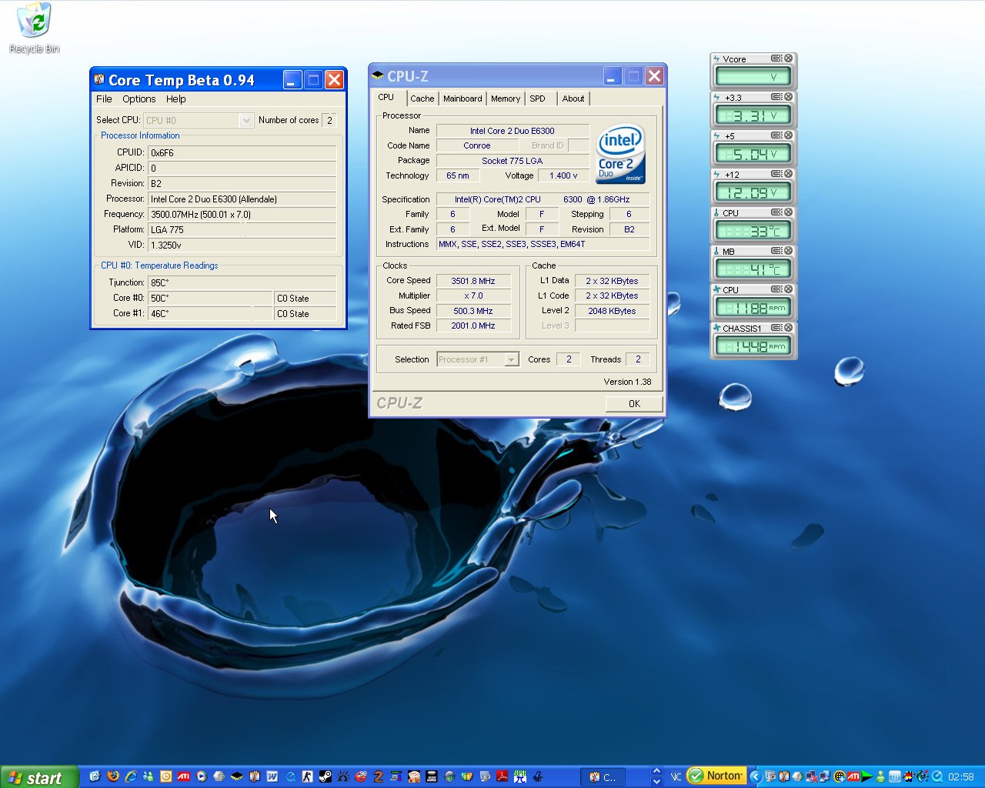Click the Core #1 temperature 46C reading
The width and height of the screenshot is (985, 788).
click(211, 313)
